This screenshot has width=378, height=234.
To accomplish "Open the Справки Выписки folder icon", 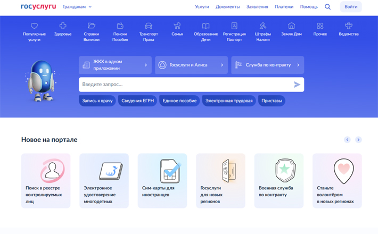I will coord(92,26).
